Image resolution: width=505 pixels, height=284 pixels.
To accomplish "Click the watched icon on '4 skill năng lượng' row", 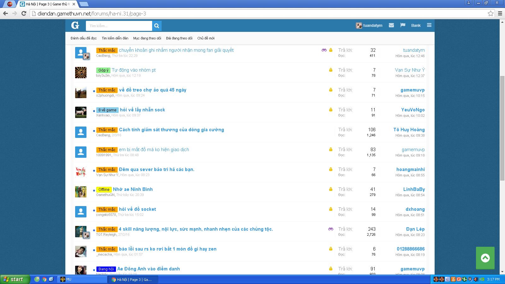I will (330, 229).
